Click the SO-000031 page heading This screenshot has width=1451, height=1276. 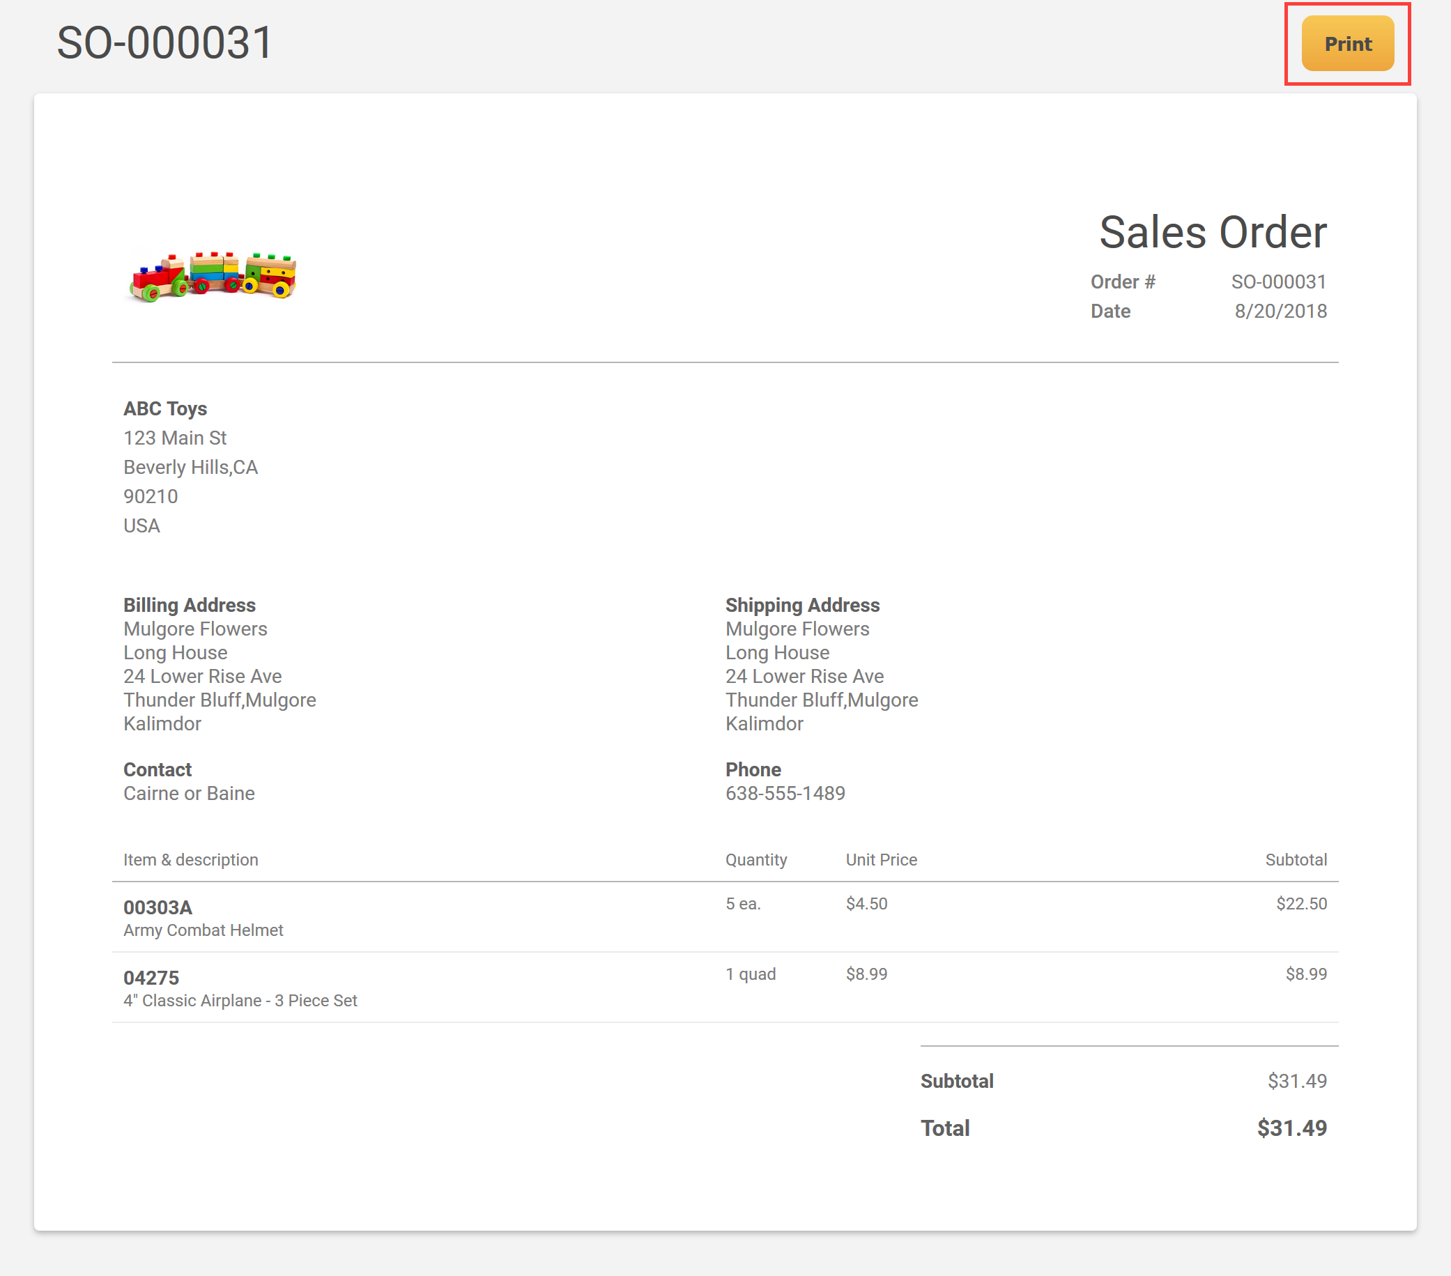point(164,43)
